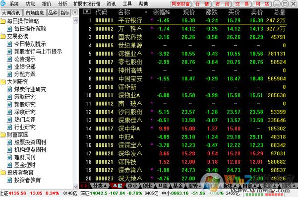Select the 创业 bottom tab
The height and width of the screenshot is (197, 298).
pos(148,186)
